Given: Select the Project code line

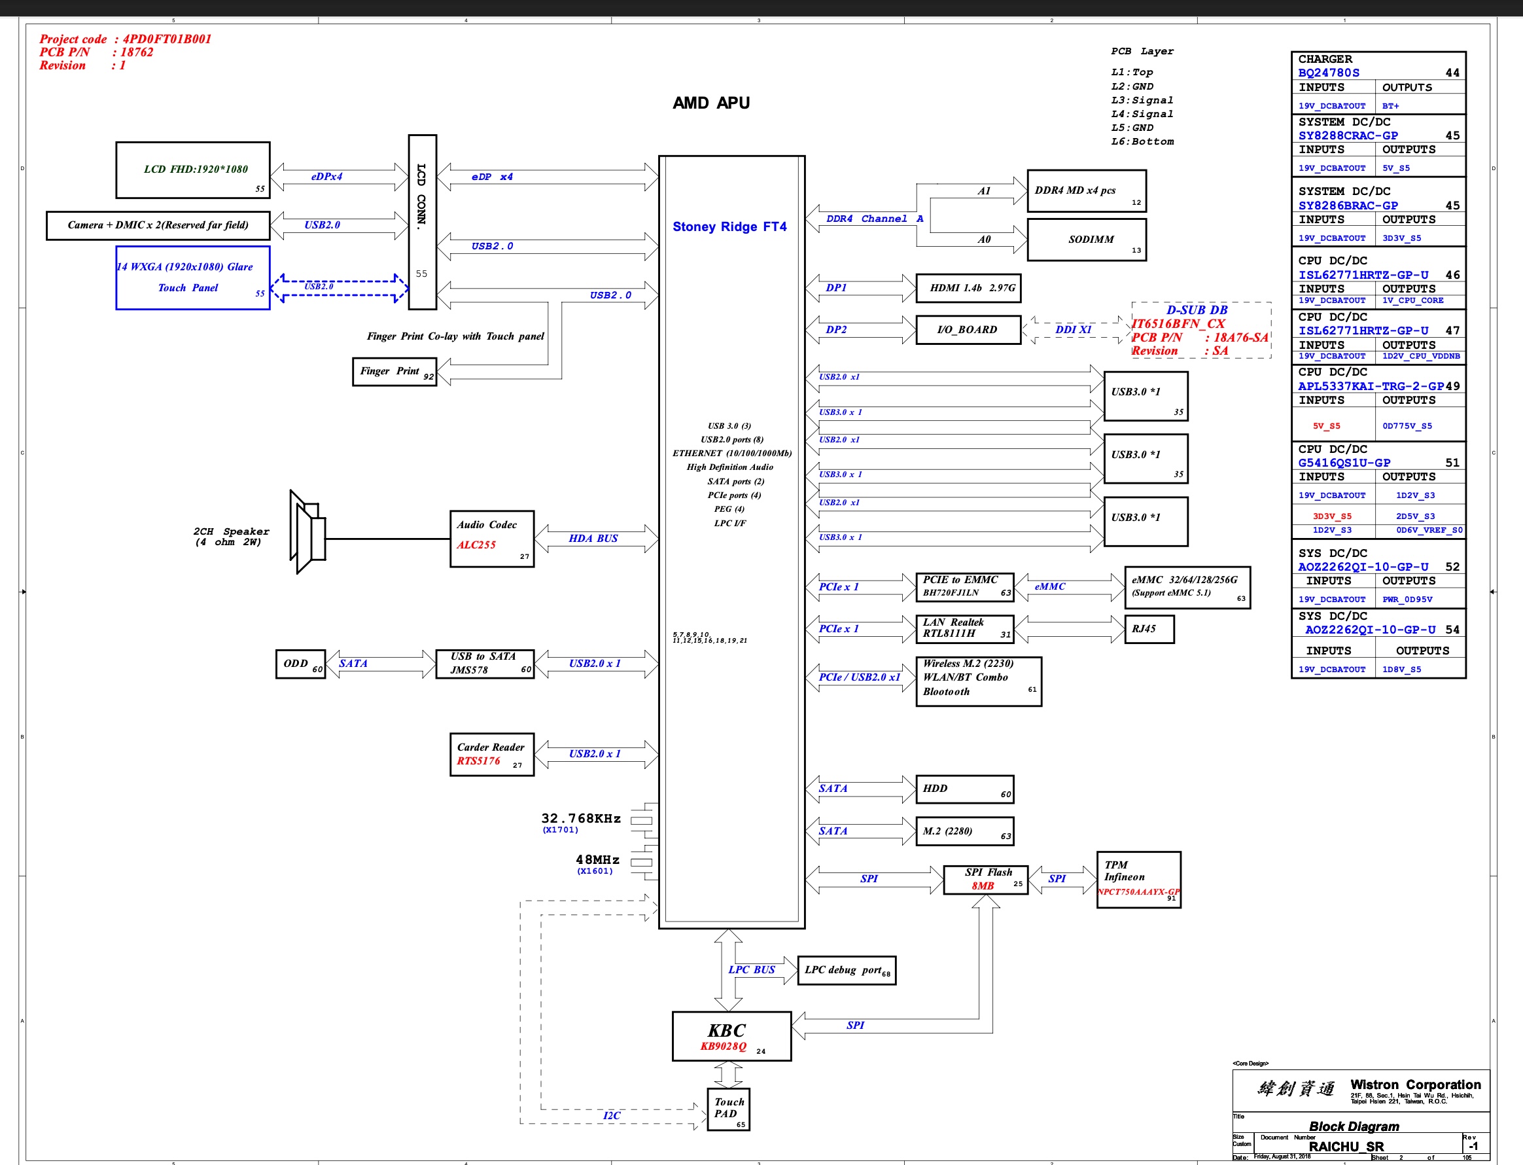Looking at the screenshot, I should (126, 39).
